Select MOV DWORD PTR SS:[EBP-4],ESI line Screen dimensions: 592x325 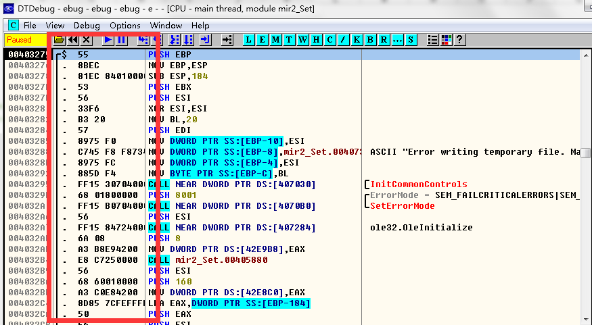coord(223,162)
